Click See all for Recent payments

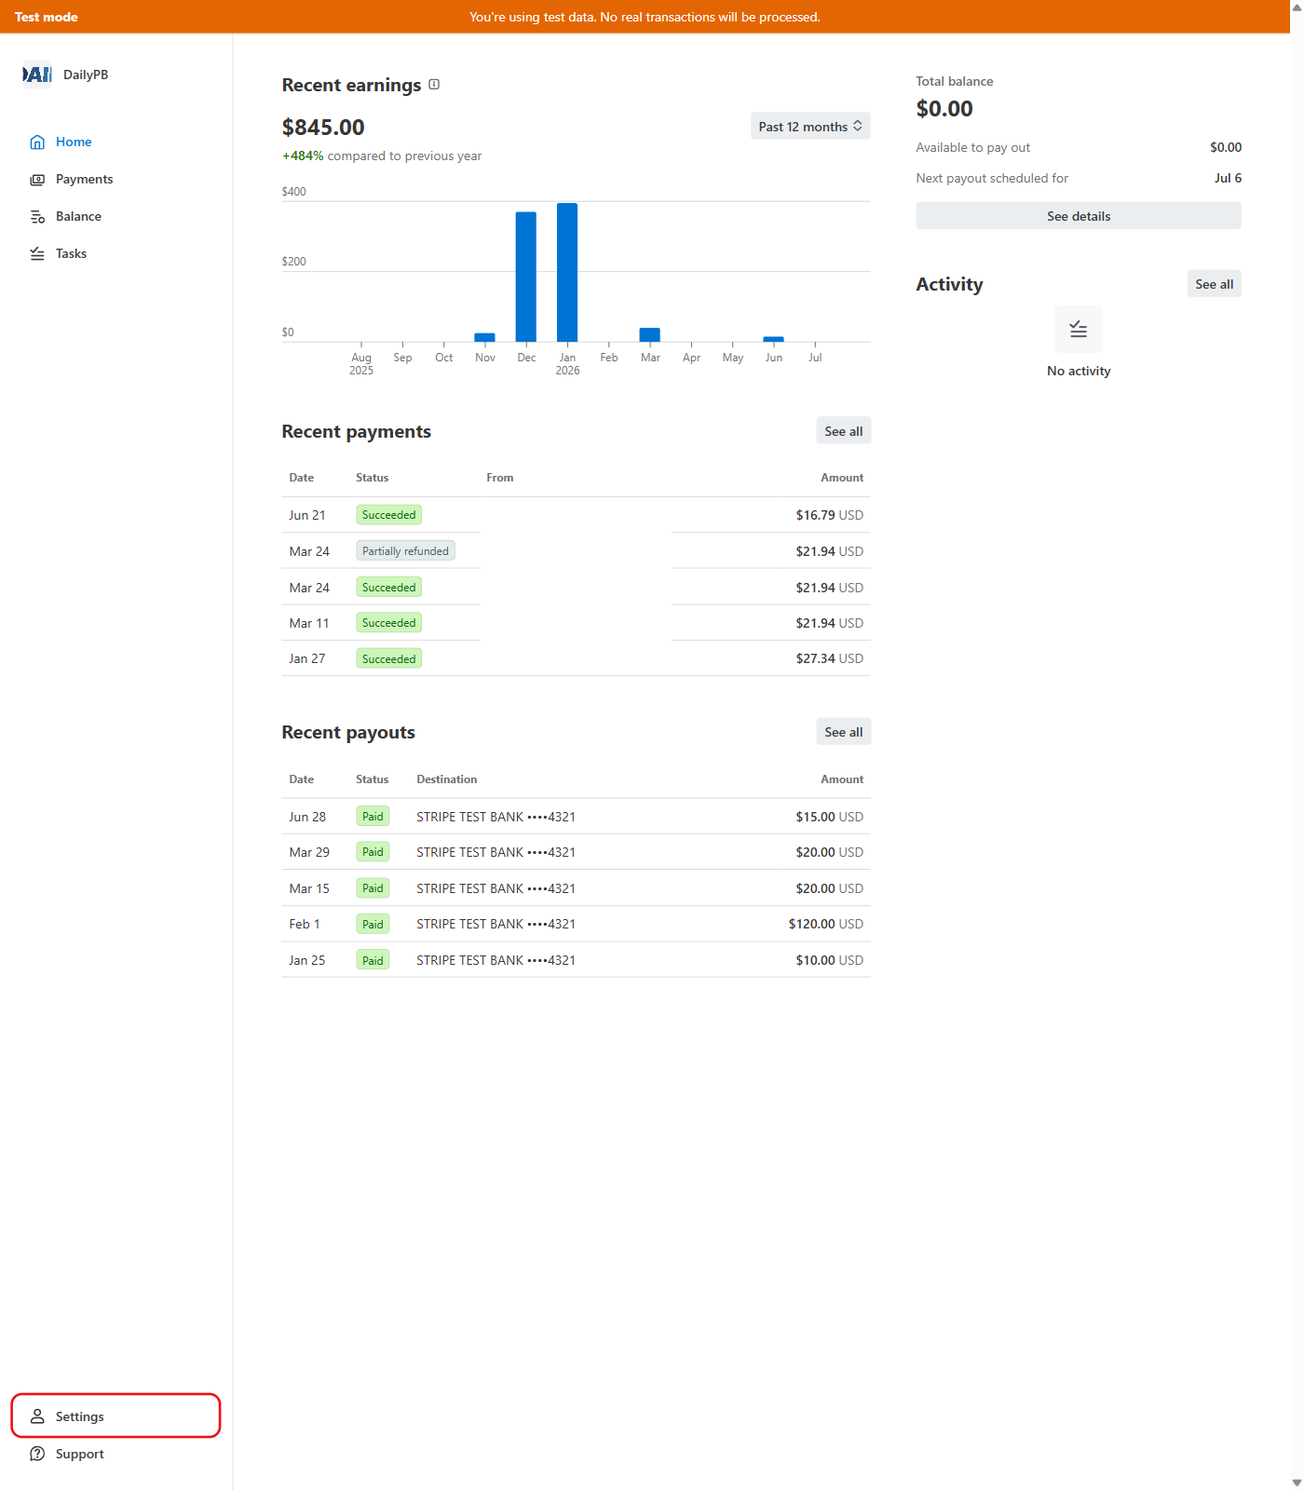pos(843,431)
